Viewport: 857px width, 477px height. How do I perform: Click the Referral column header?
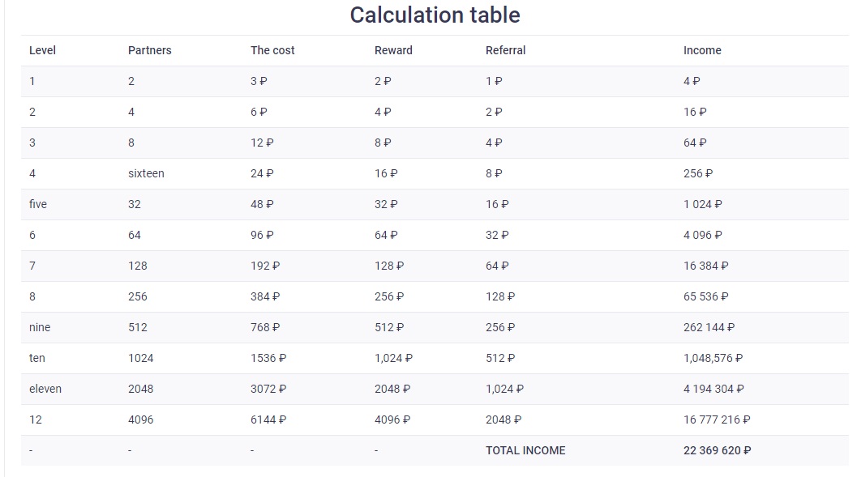click(505, 50)
